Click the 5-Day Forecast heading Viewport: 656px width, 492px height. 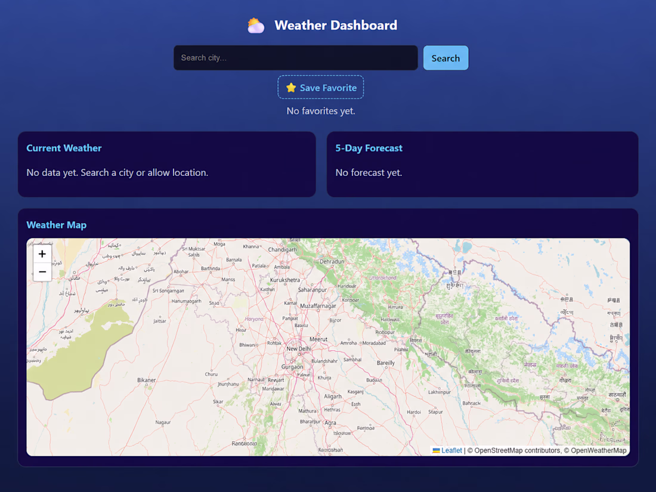(x=369, y=148)
